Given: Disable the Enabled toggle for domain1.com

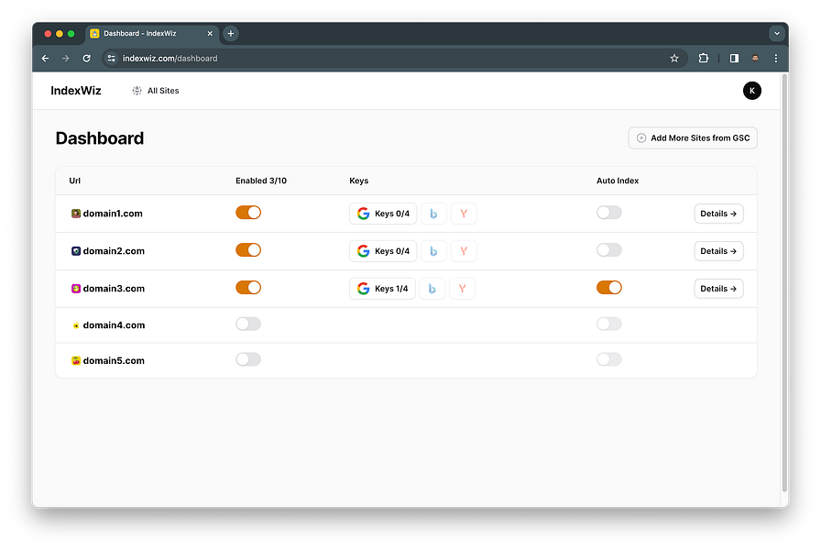Looking at the screenshot, I should [x=248, y=213].
